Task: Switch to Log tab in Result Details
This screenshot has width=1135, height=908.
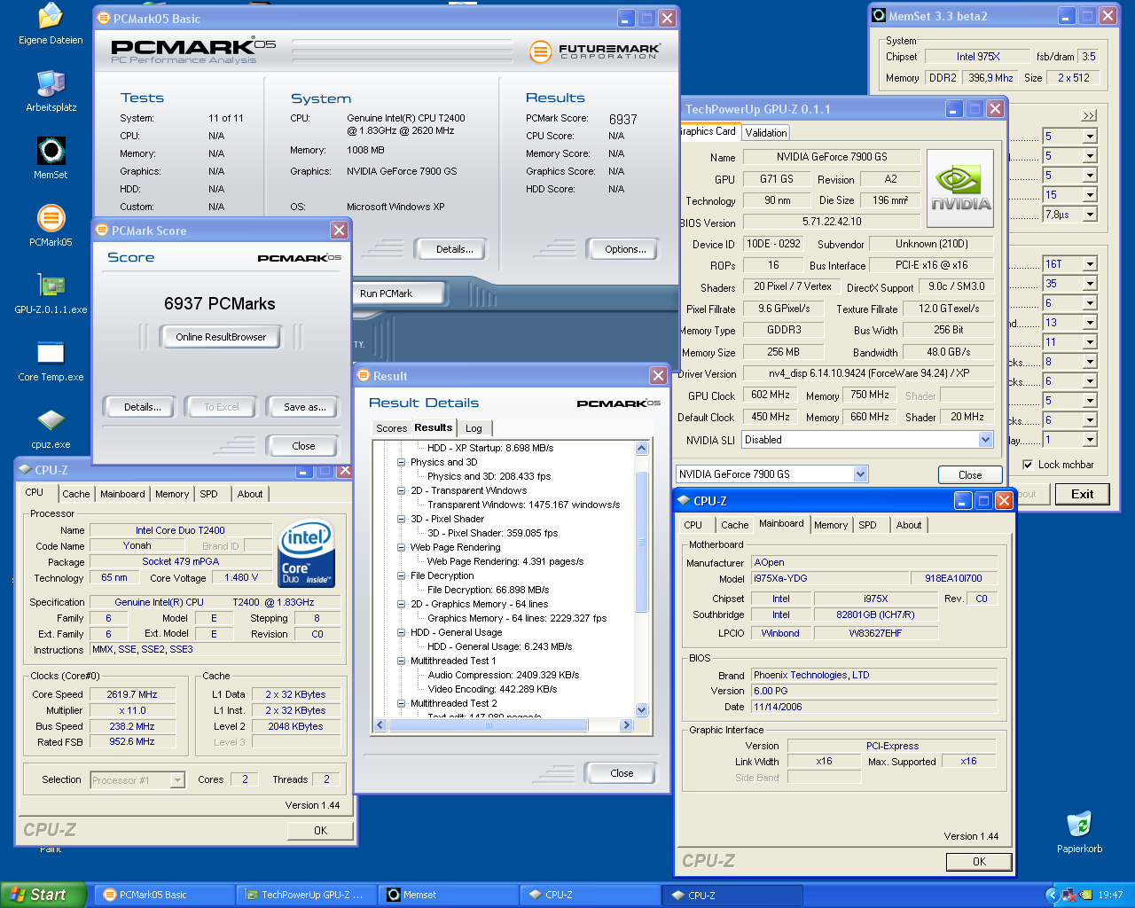Action: [474, 428]
